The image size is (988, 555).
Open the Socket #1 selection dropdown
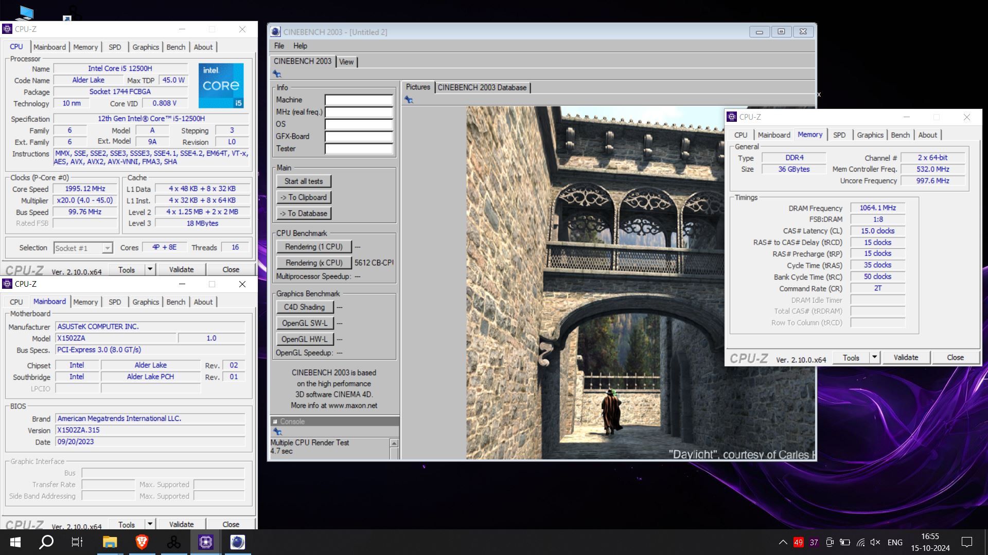pyautogui.click(x=83, y=248)
